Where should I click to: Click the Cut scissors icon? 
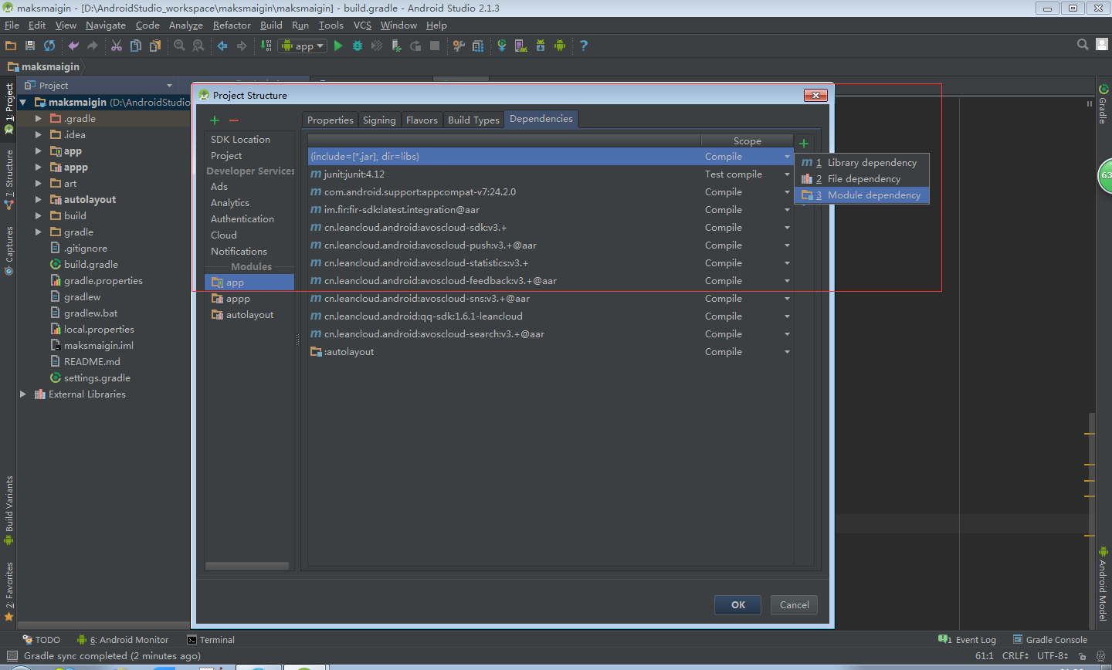117,46
